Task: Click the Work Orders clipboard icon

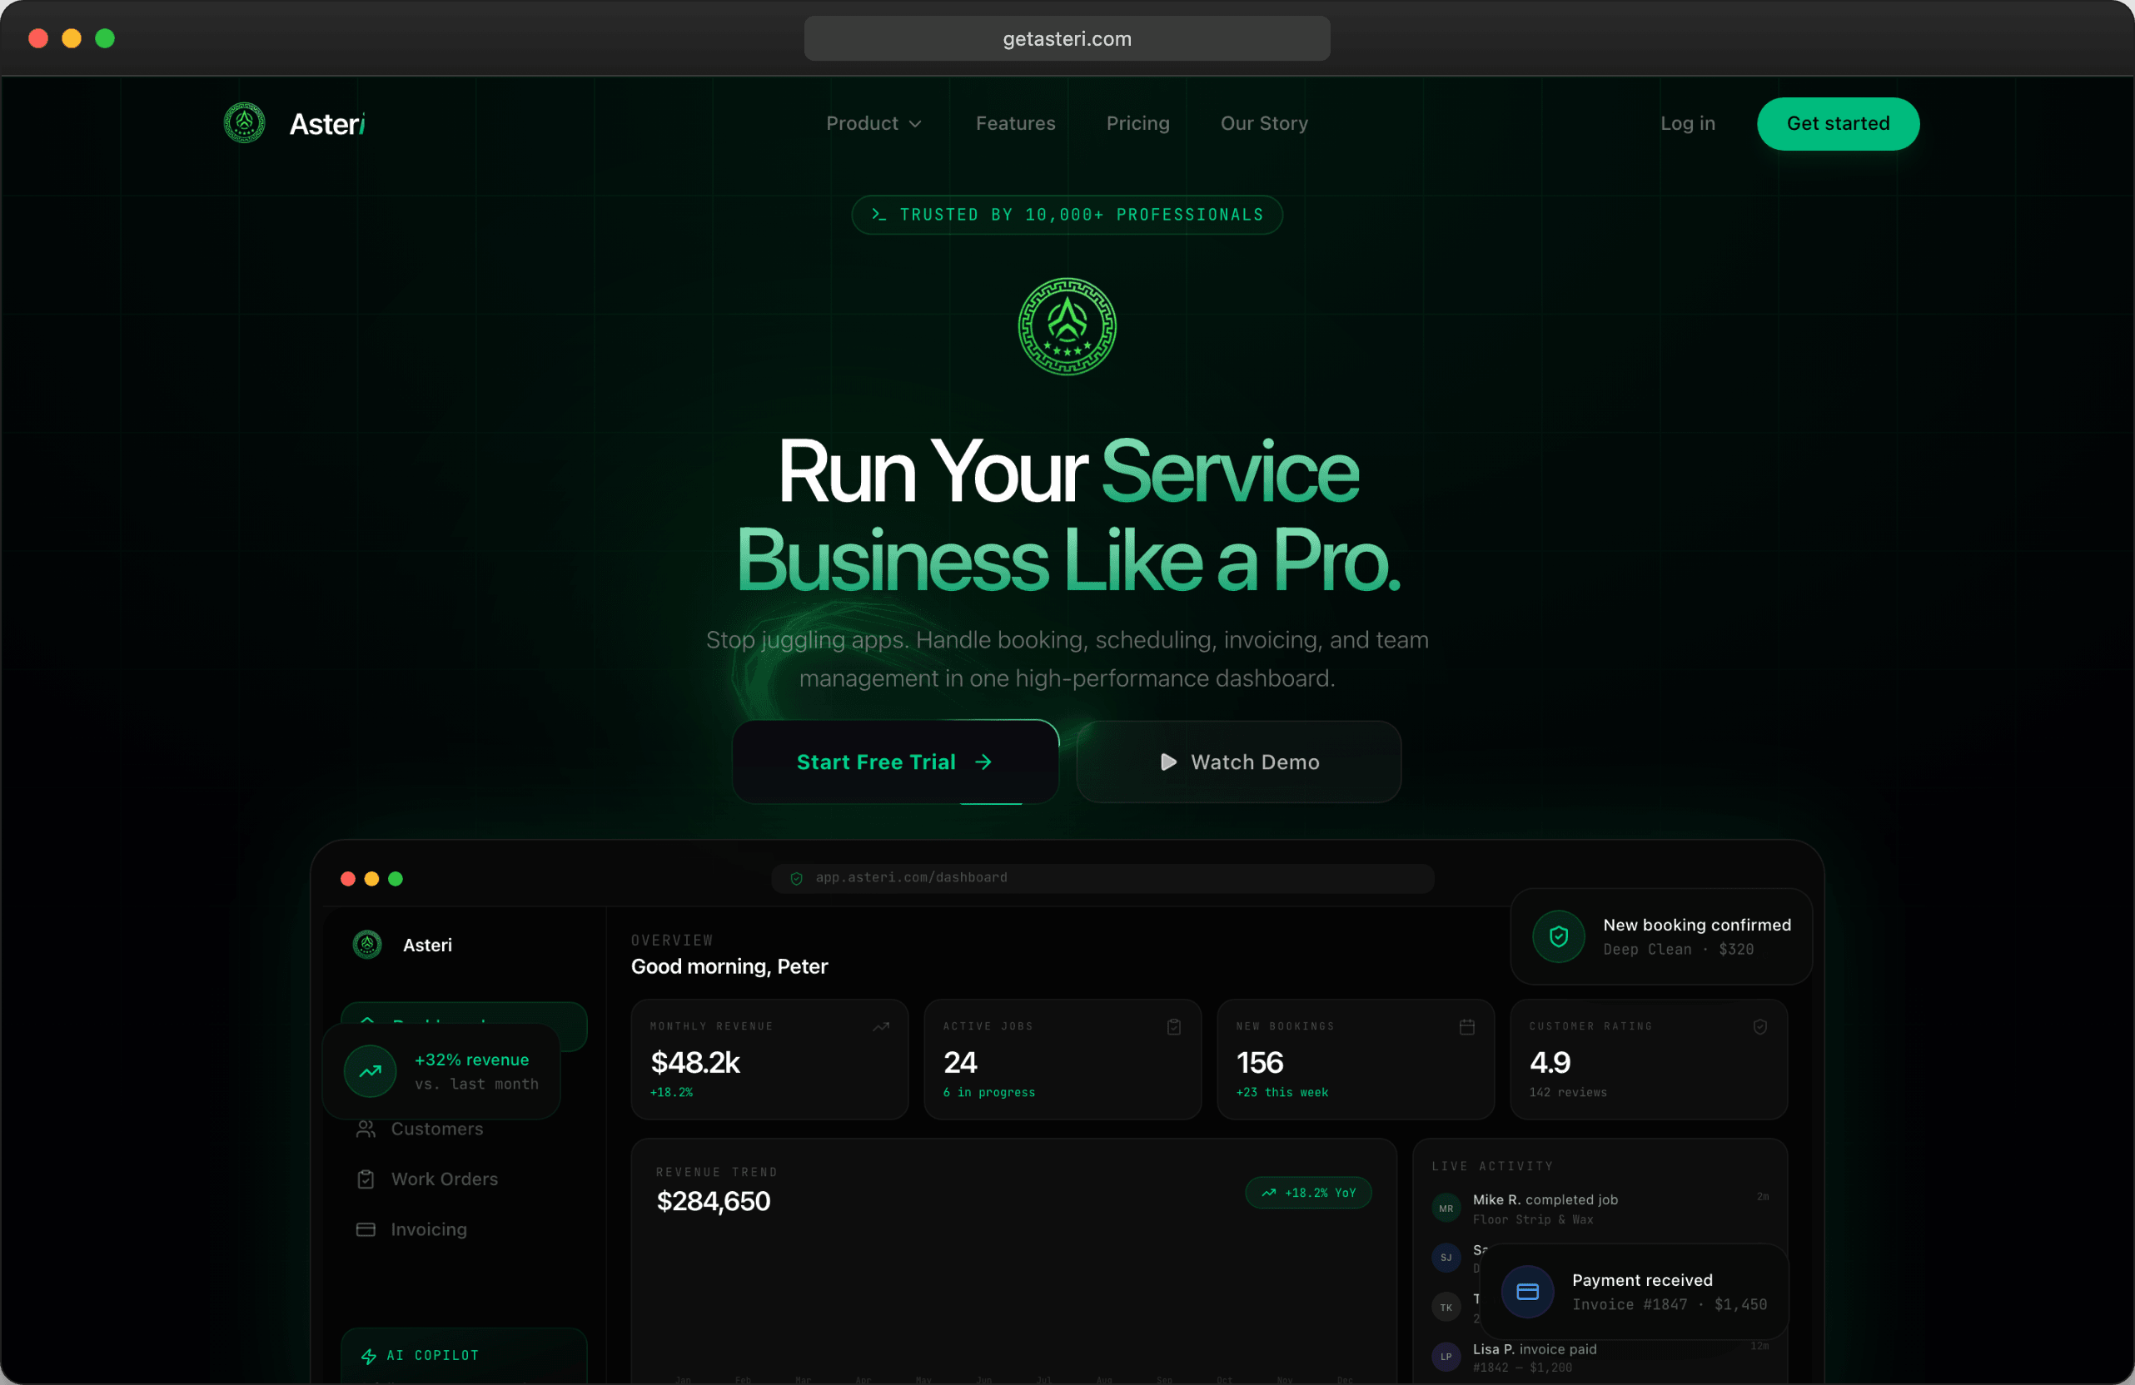Action: coord(365,1179)
